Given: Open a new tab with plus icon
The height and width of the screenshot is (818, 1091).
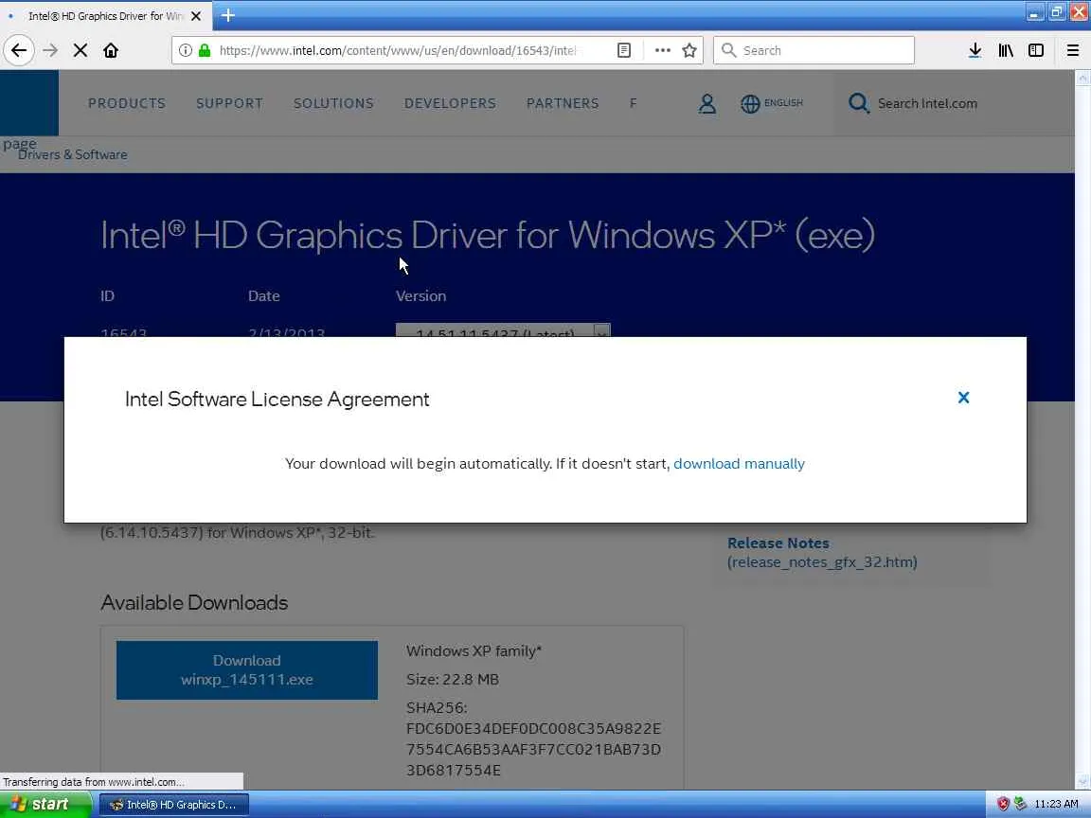Looking at the screenshot, I should (227, 15).
